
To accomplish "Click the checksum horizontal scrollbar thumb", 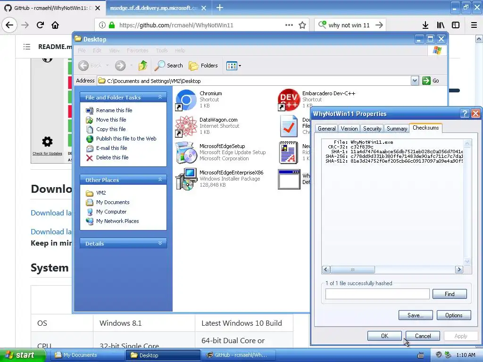I will (352, 270).
